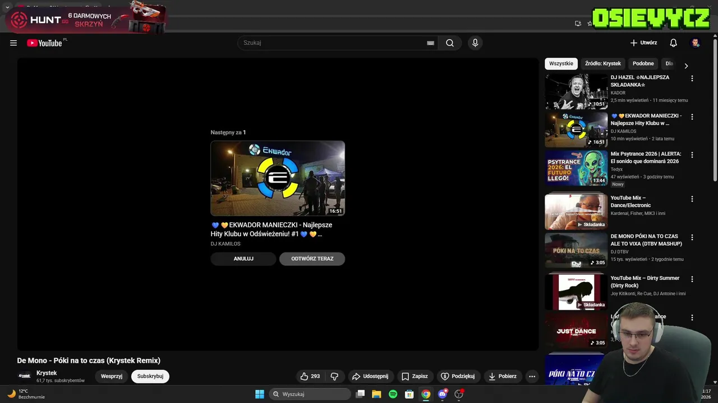This screenshot has height=403, width=718.
Task: Open options for Dirty Summer mix
Action: [x=692, y=279]
